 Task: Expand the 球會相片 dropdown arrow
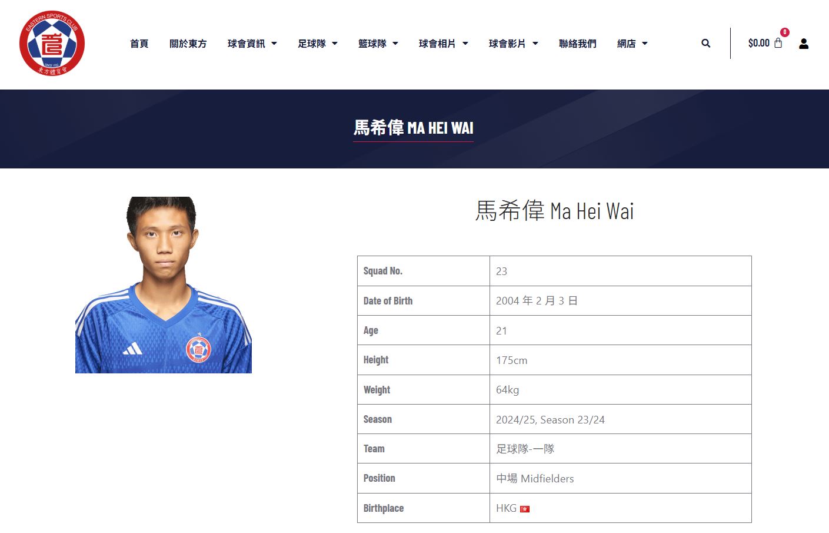click(465, 44)
